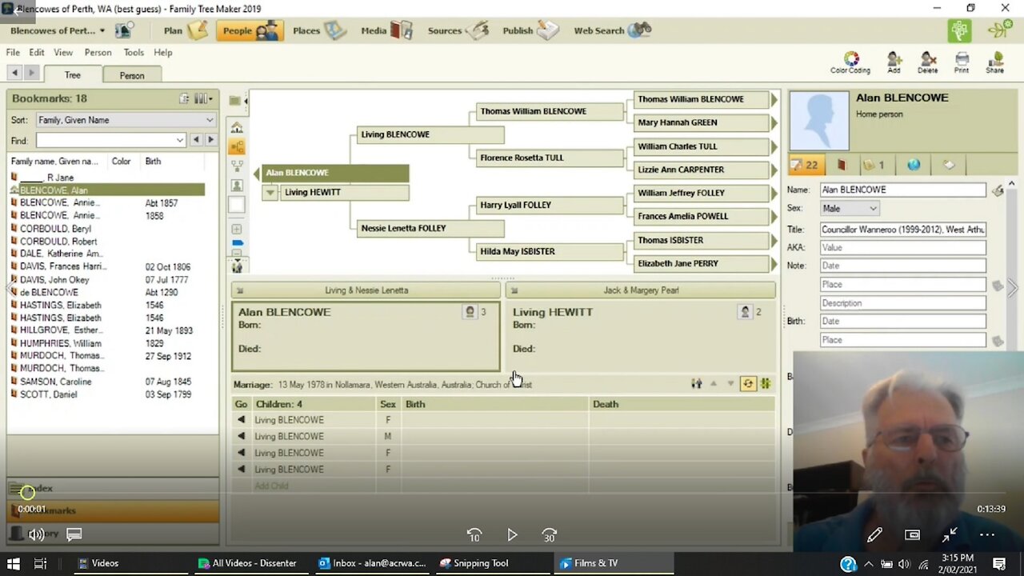Click the Living & Nessie Lenetta parents header

tap(366, 290)
